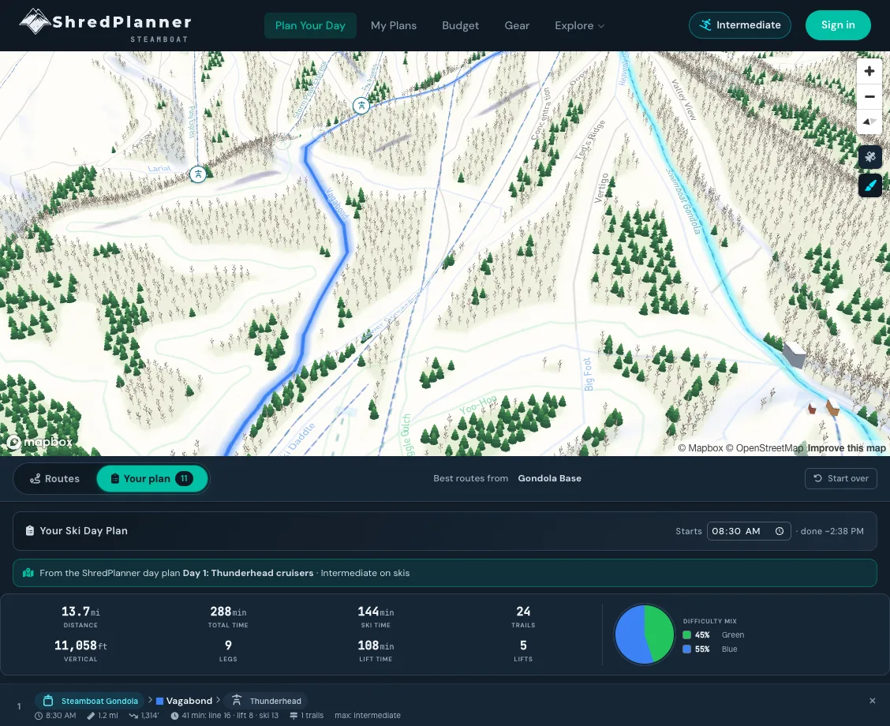Select the Your plan tab
890x726 pixels.
coord(152,478)
